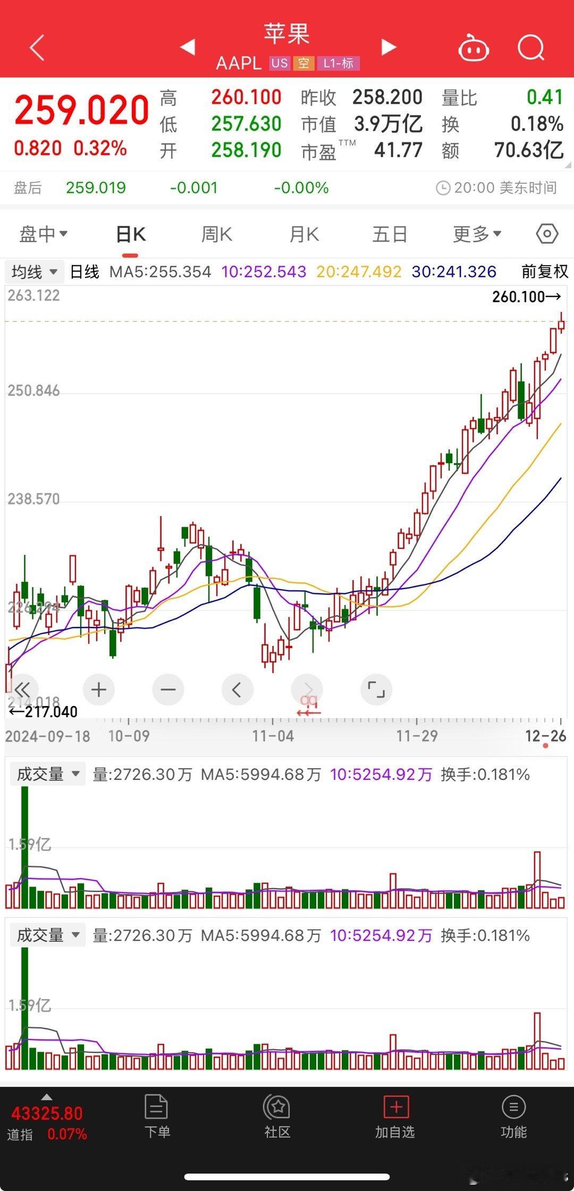Switch to next stock with right triangle
The width and height of the screenshot is (574, 1191).
click(389, 47)
